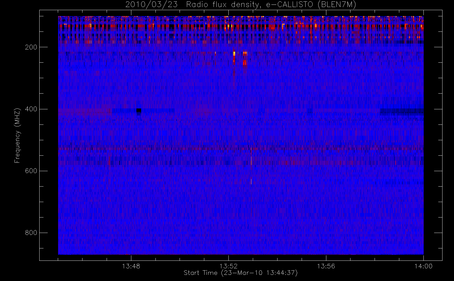Screen dimensions: 454x281
Task: Click the 13:56 time tick label
Action: pos(326,266)
